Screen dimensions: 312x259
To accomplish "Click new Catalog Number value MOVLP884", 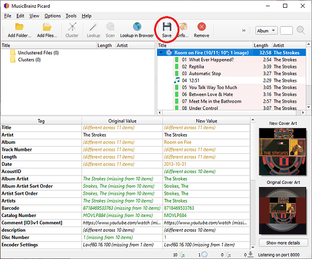I will tap(175, 215).
